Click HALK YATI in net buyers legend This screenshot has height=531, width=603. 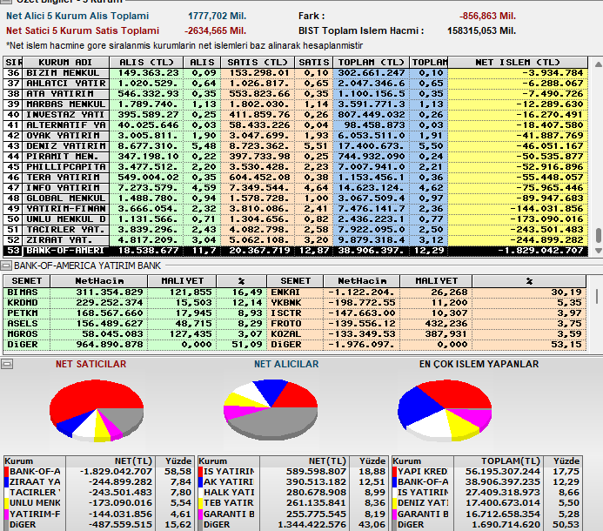pyautogui.click(x=229, y=493)
